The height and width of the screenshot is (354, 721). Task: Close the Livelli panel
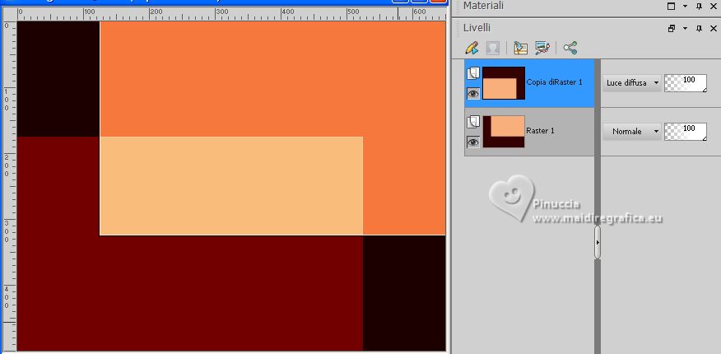[x=714, y=29]
